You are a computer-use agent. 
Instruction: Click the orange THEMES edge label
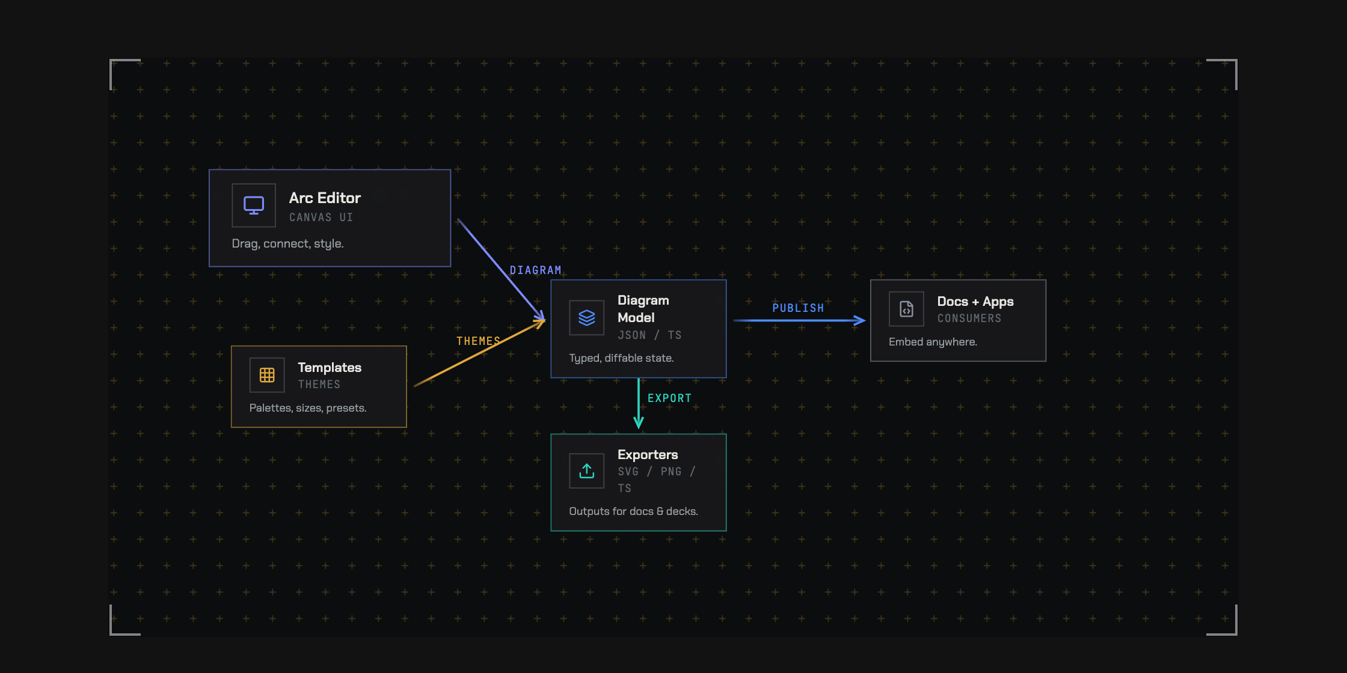[478, 341]
